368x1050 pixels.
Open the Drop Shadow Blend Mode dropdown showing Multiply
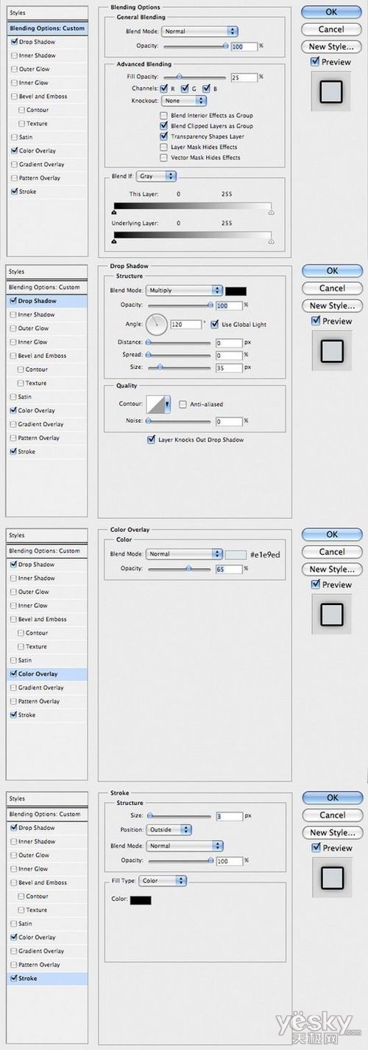(x=184, y=291)
